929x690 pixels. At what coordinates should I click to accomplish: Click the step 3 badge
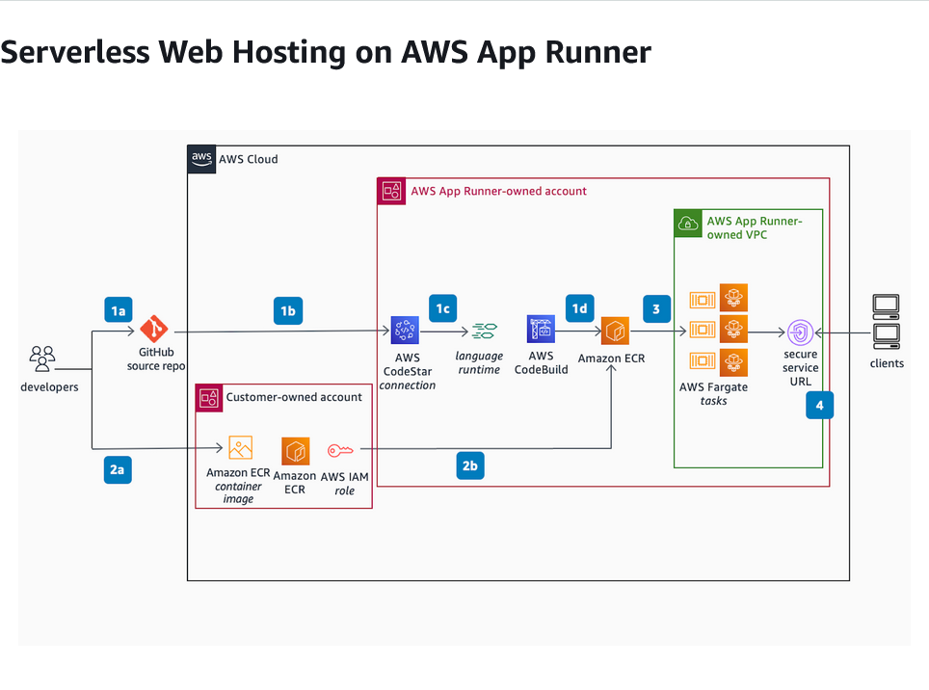(x=656, y=308)
